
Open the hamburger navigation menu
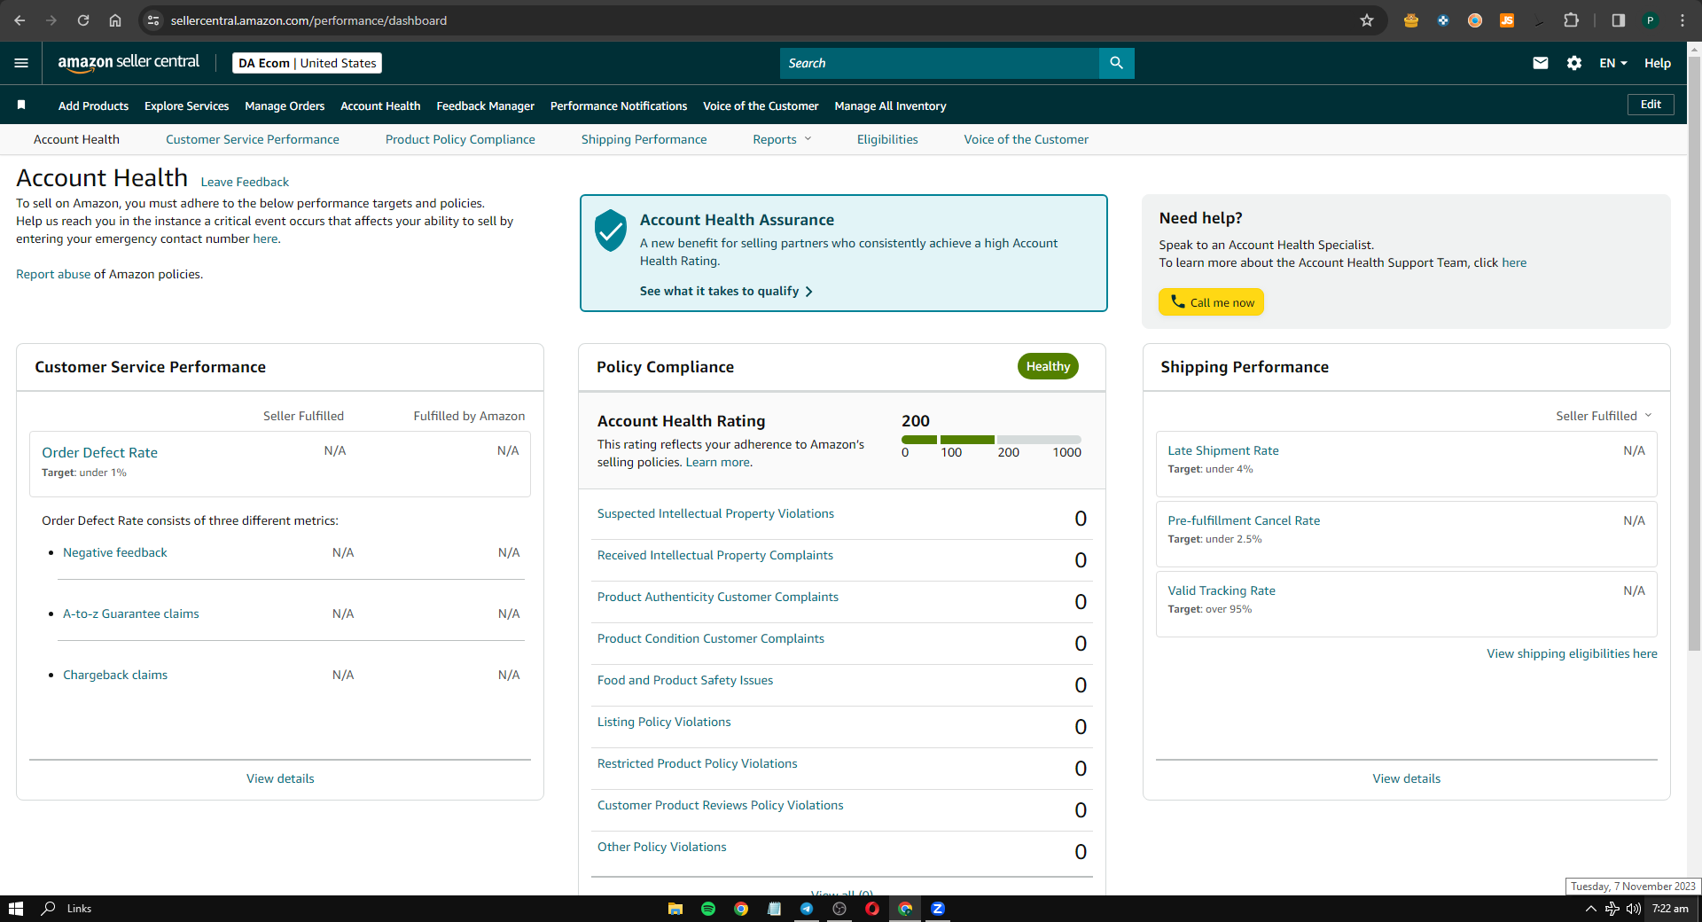tap(21, 63)
